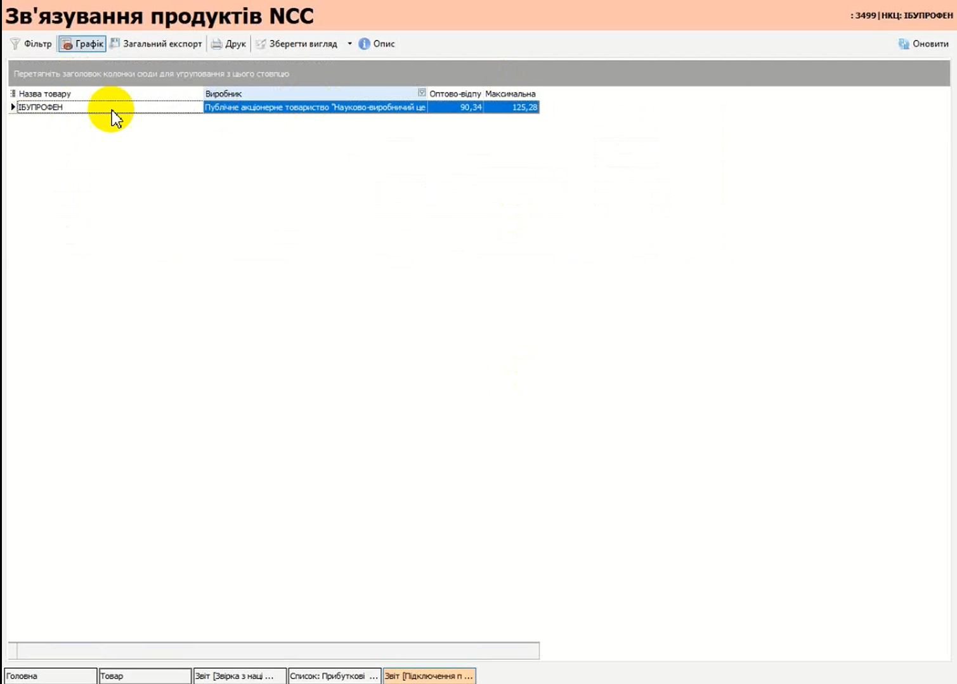957x684 pixels.
Task: Click the Максимальна column header
Action: [511, 94]
